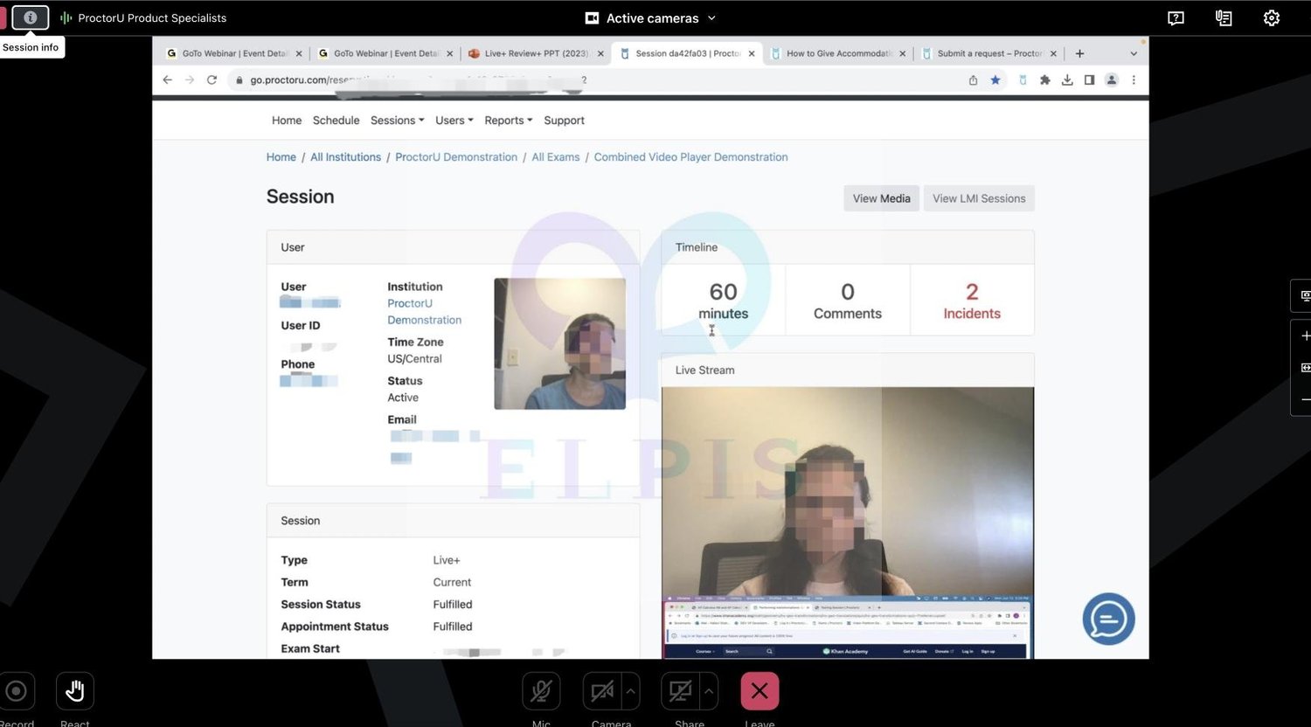Open the handouts panel icon
This screenshot has height=727, width=1311.
point(1224,17)
